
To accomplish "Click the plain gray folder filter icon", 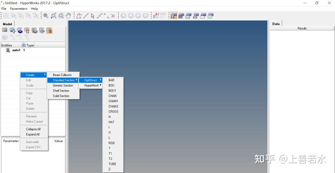I will coord(5,30).
